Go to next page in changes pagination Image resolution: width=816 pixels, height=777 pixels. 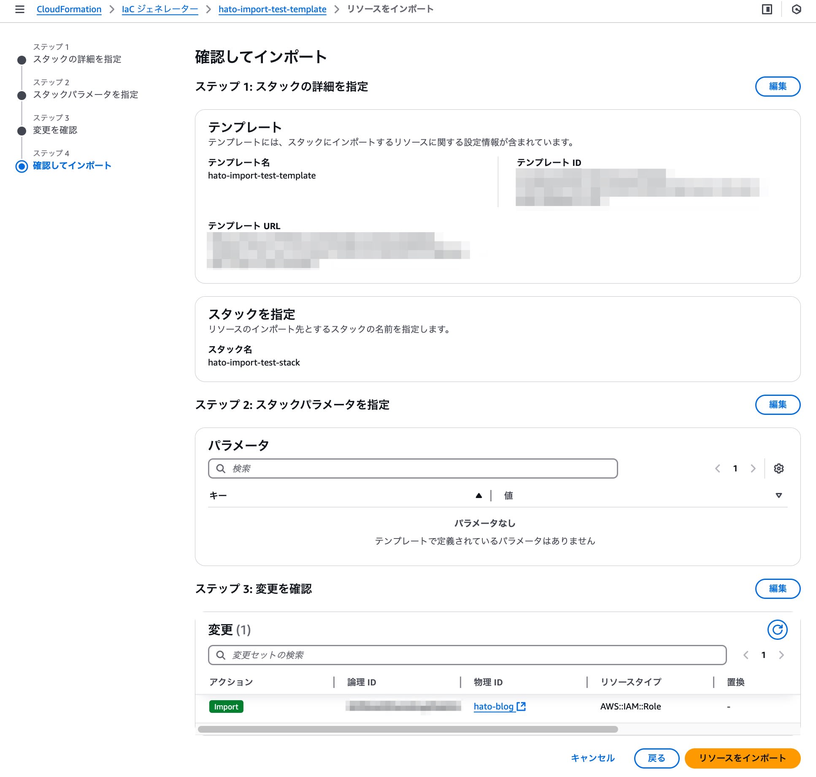[x=781, y=655]
